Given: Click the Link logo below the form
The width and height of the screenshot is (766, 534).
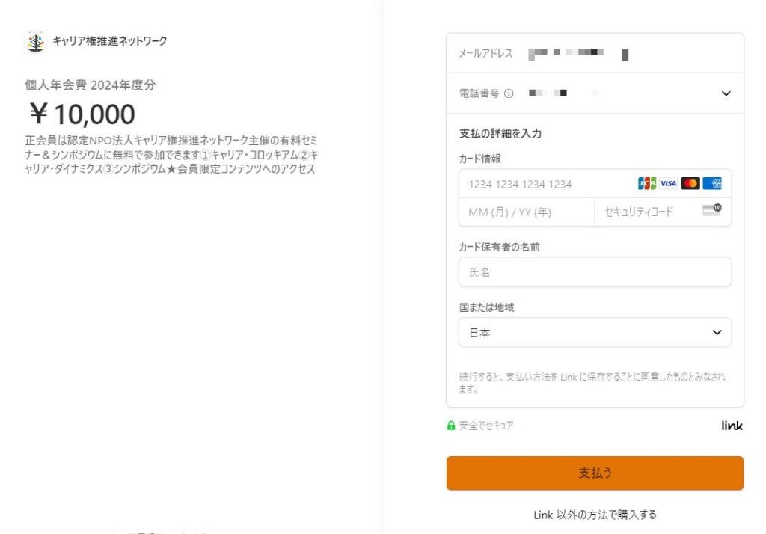Looking at the screenshot, I should (x=732, y=426).
